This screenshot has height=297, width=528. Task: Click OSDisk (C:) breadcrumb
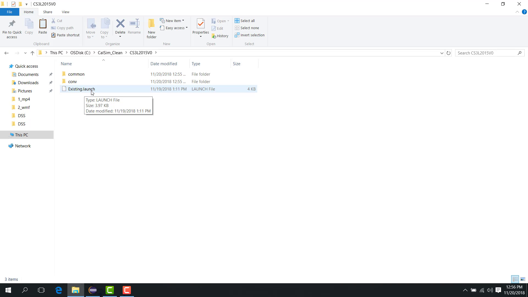point(80,53)
